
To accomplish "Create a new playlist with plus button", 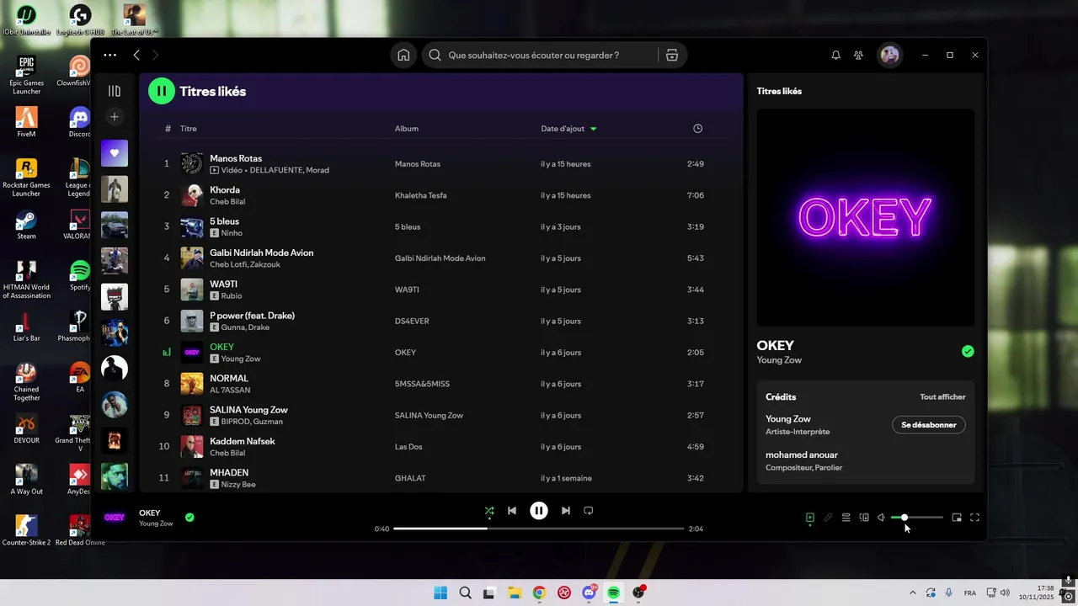I will coord(115,117).
